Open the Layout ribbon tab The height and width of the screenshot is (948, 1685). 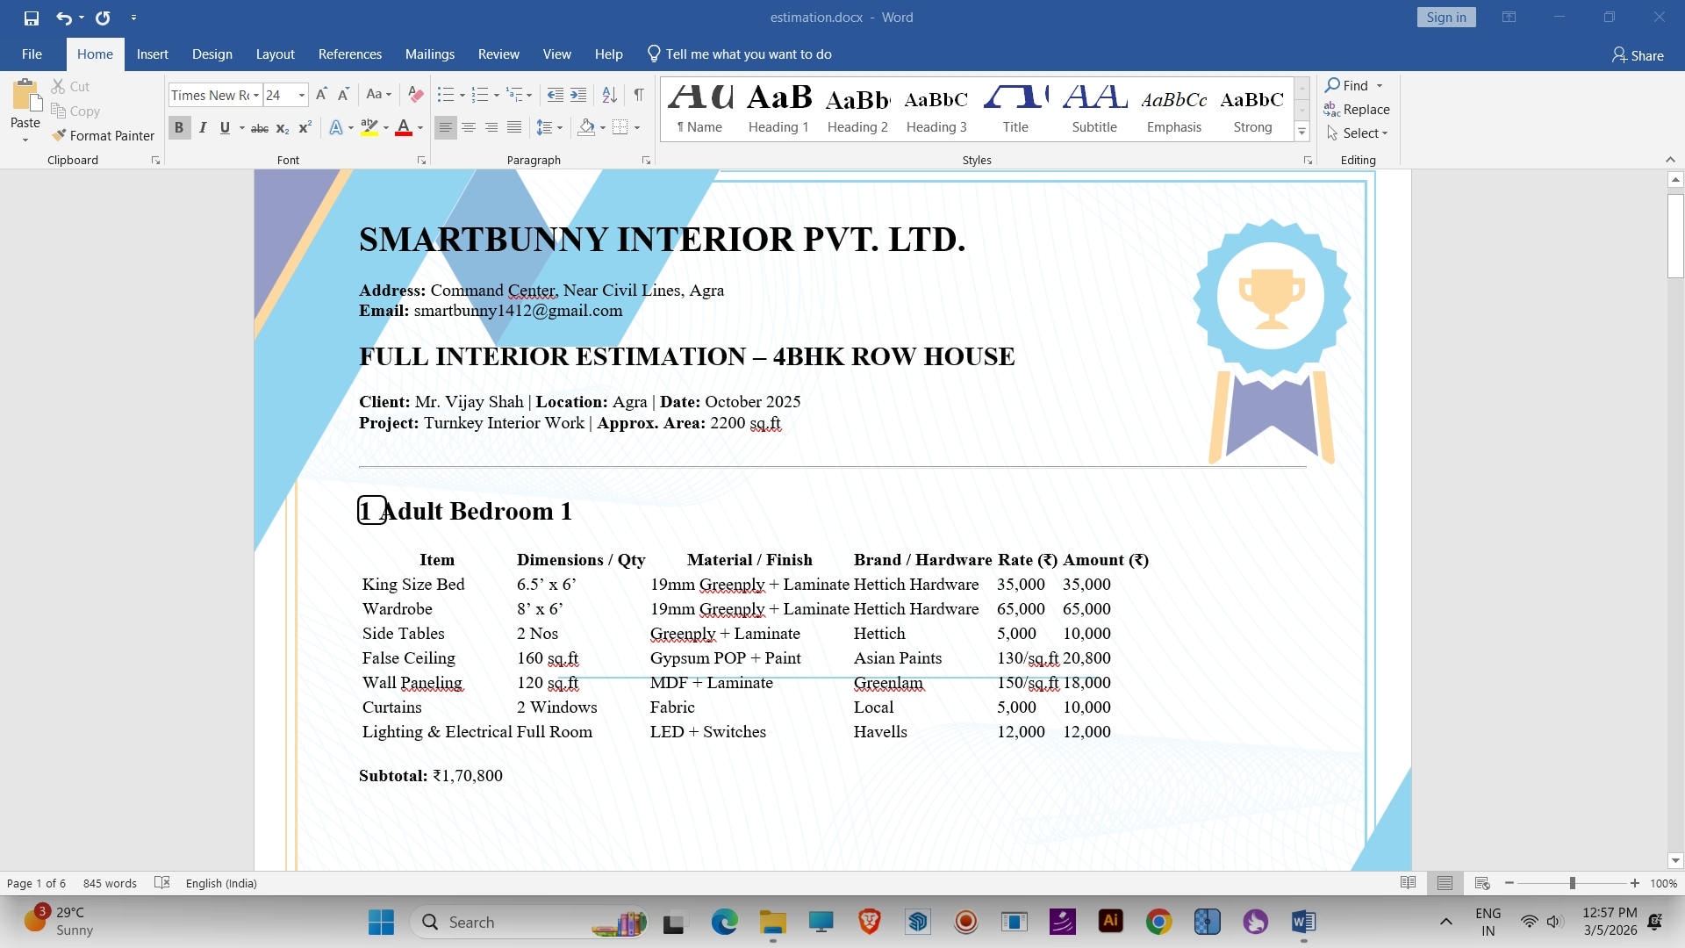(275, 54)
